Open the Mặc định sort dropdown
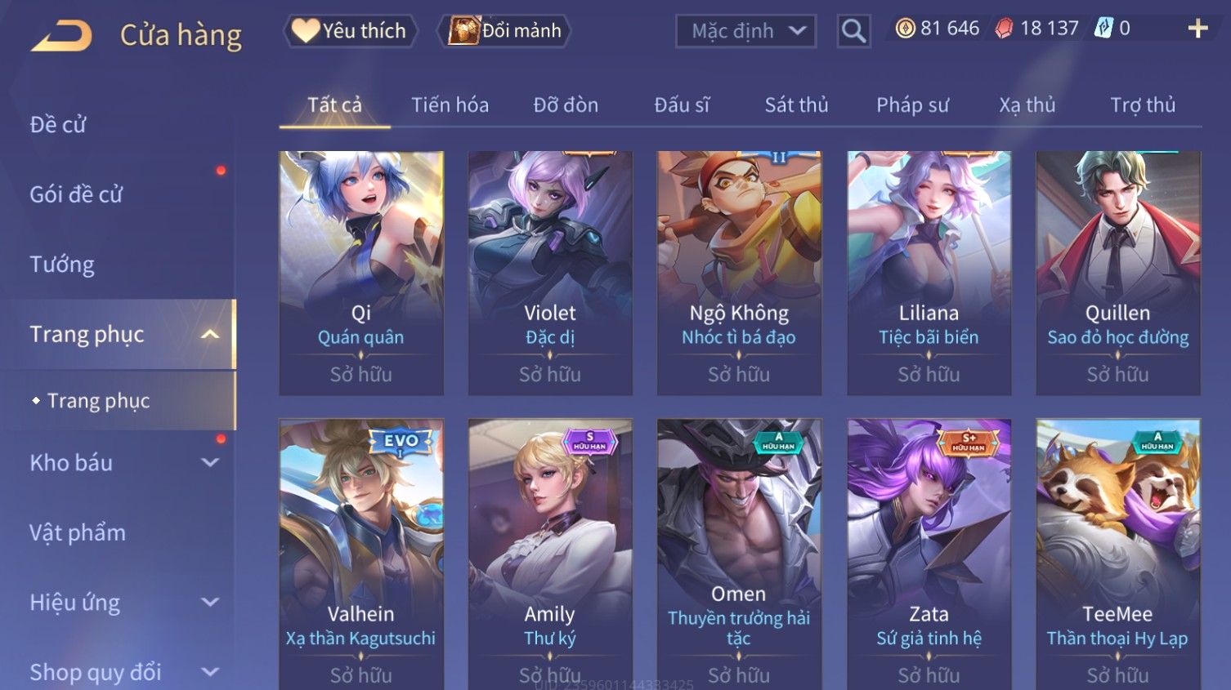 point(745,32)
